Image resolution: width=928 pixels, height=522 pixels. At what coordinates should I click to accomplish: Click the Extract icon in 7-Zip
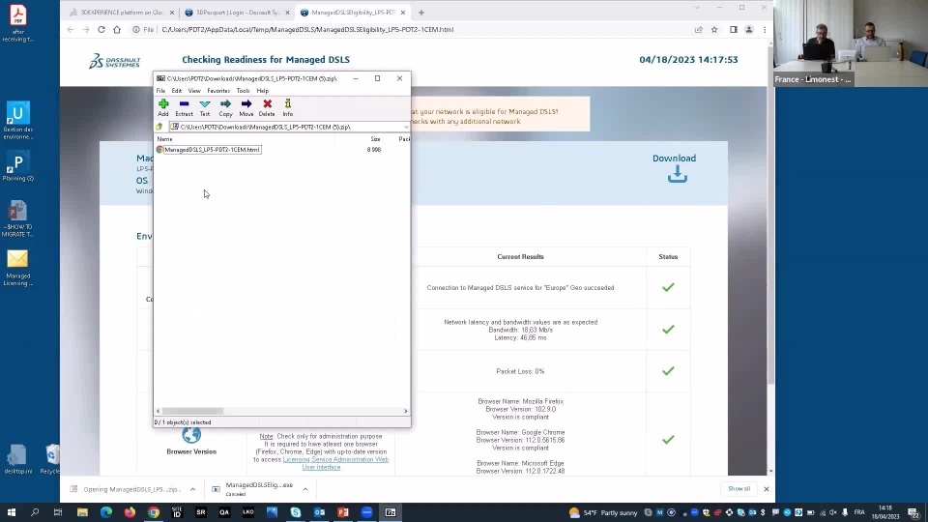pos(184,107)
